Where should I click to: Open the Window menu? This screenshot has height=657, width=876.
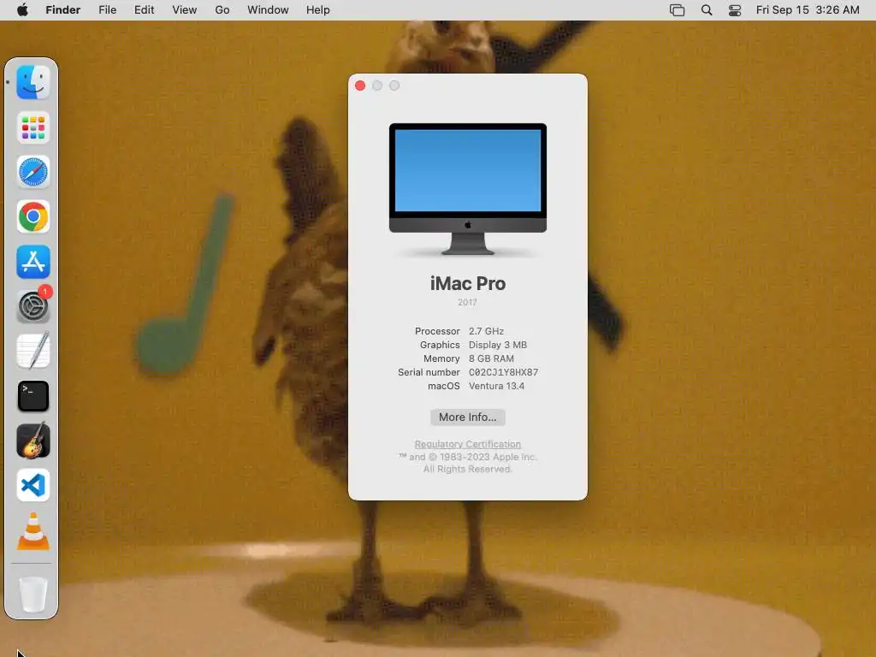coord(268,10)
